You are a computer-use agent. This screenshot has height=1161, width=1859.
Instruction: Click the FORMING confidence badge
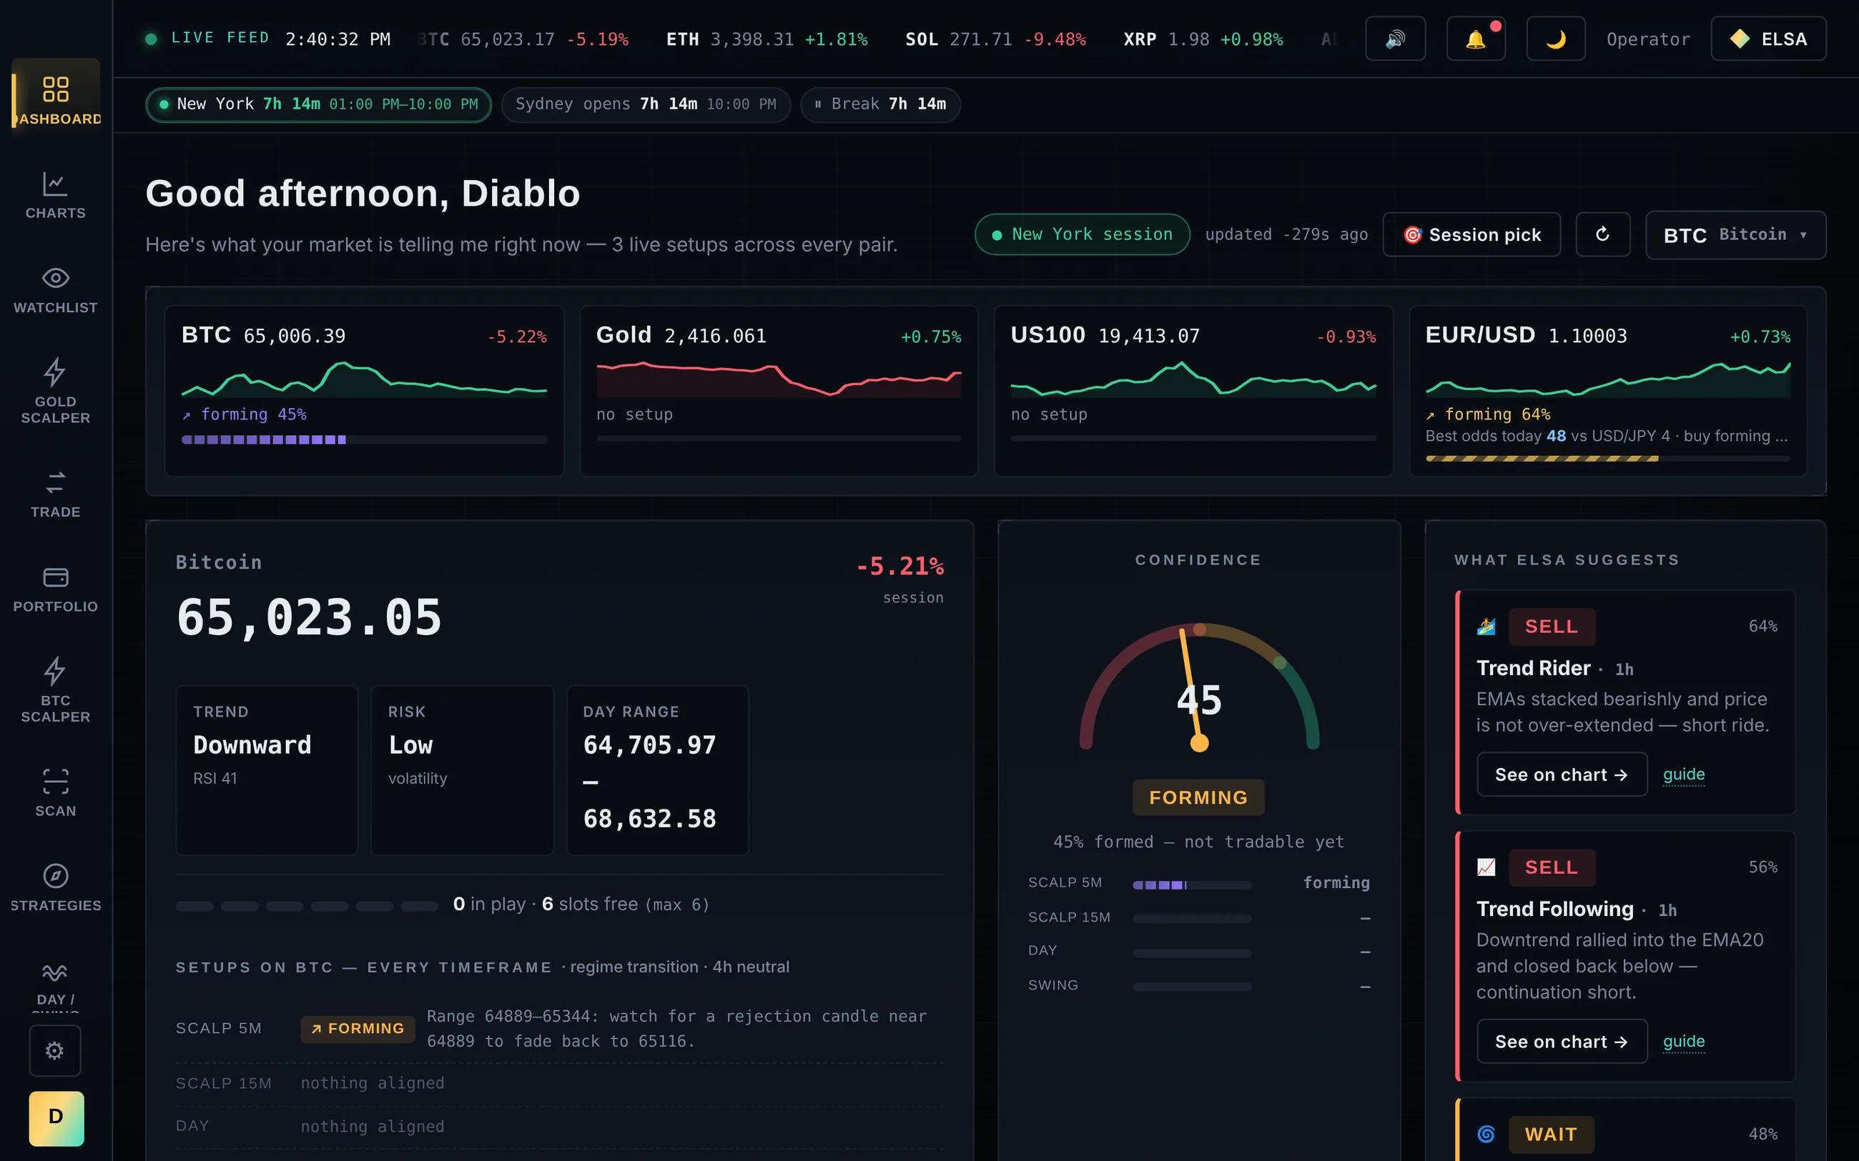(1198, 798)
